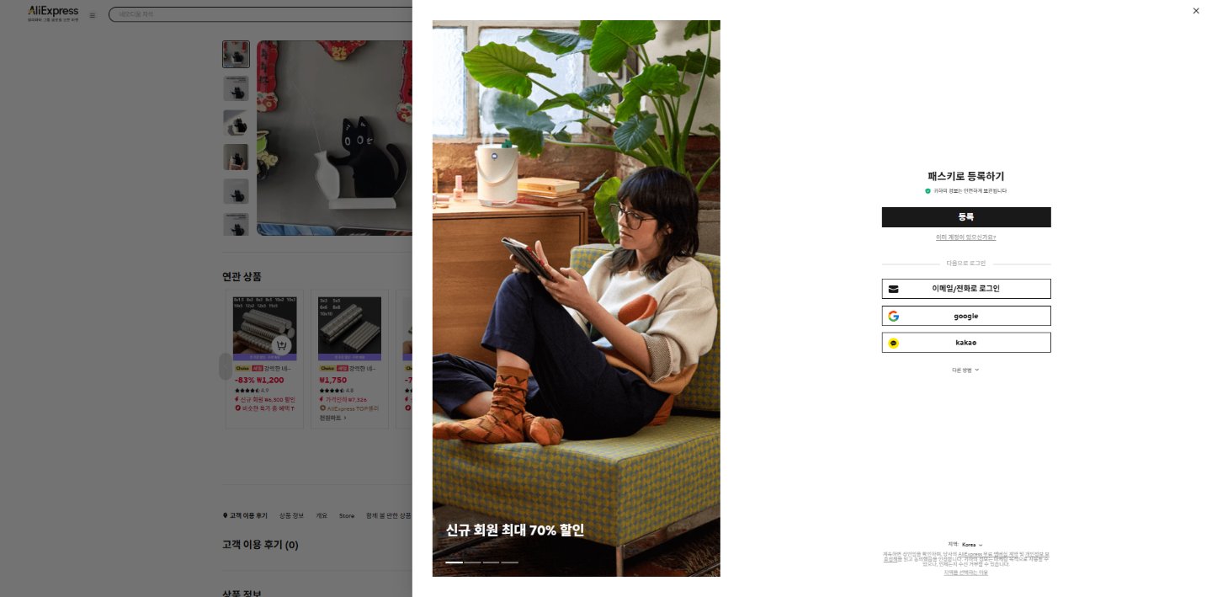The width and height of the screenshot is (1212, 597).
Task: Click the envelope icon for email login
Action: (894, 289)
